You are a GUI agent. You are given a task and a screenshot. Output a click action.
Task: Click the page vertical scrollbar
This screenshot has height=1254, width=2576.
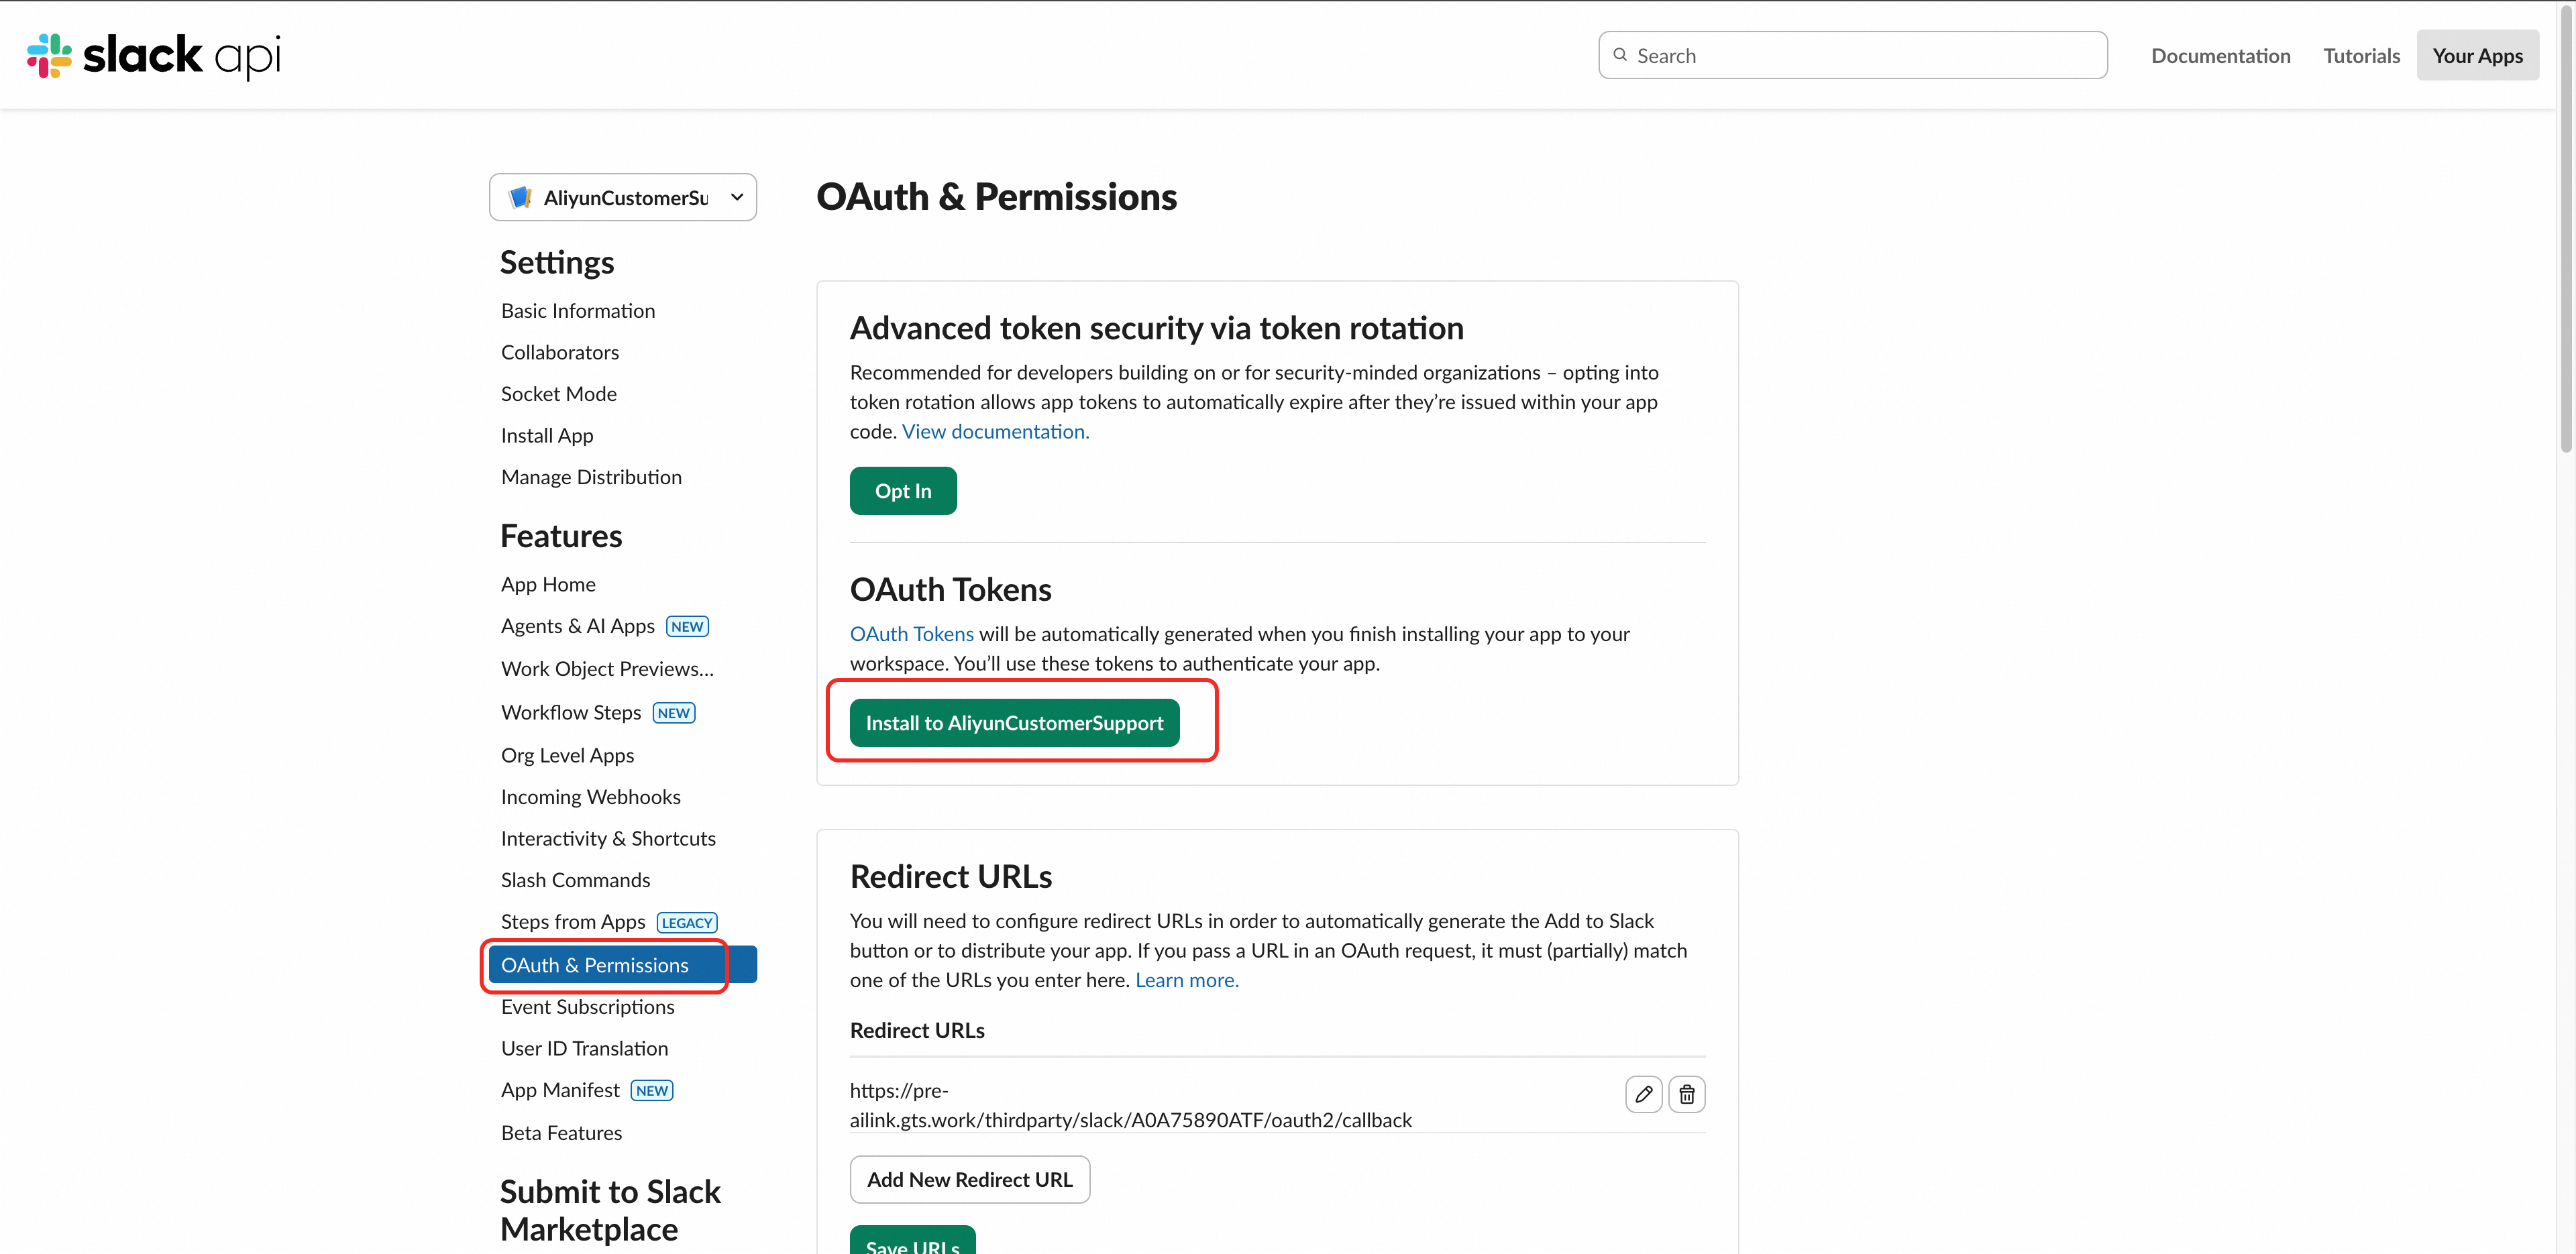point(2566,230)
